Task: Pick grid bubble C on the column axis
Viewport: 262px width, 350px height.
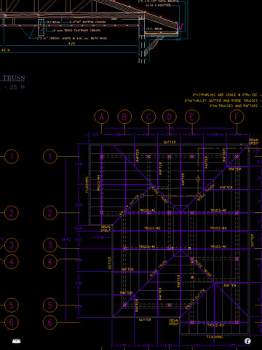Action: pyautogui.click(x=148, y=117)
